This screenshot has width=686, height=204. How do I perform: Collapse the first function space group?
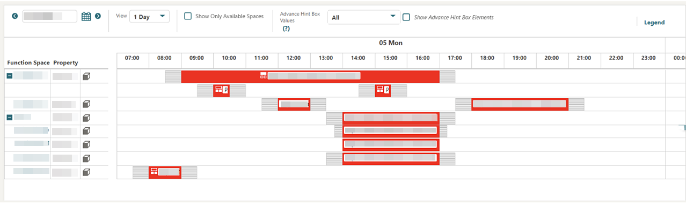pos(10,76)
